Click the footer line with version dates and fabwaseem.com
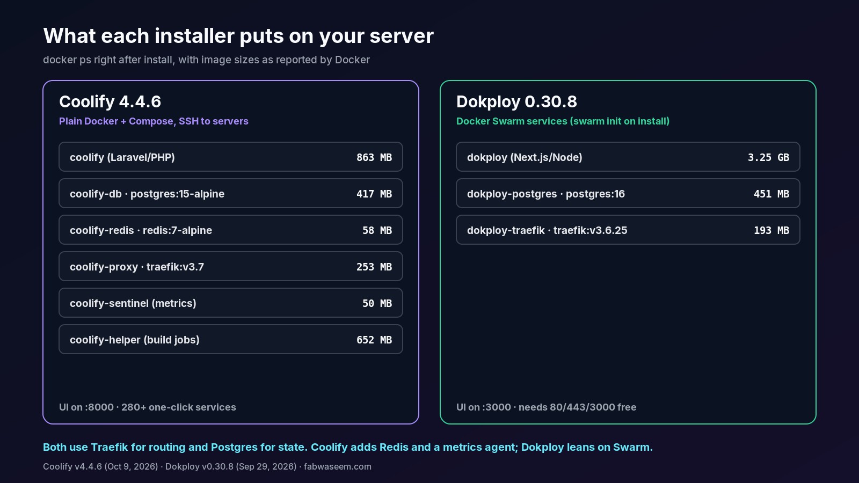This screenshot has width=859, height=483. [x=207, y=466]
